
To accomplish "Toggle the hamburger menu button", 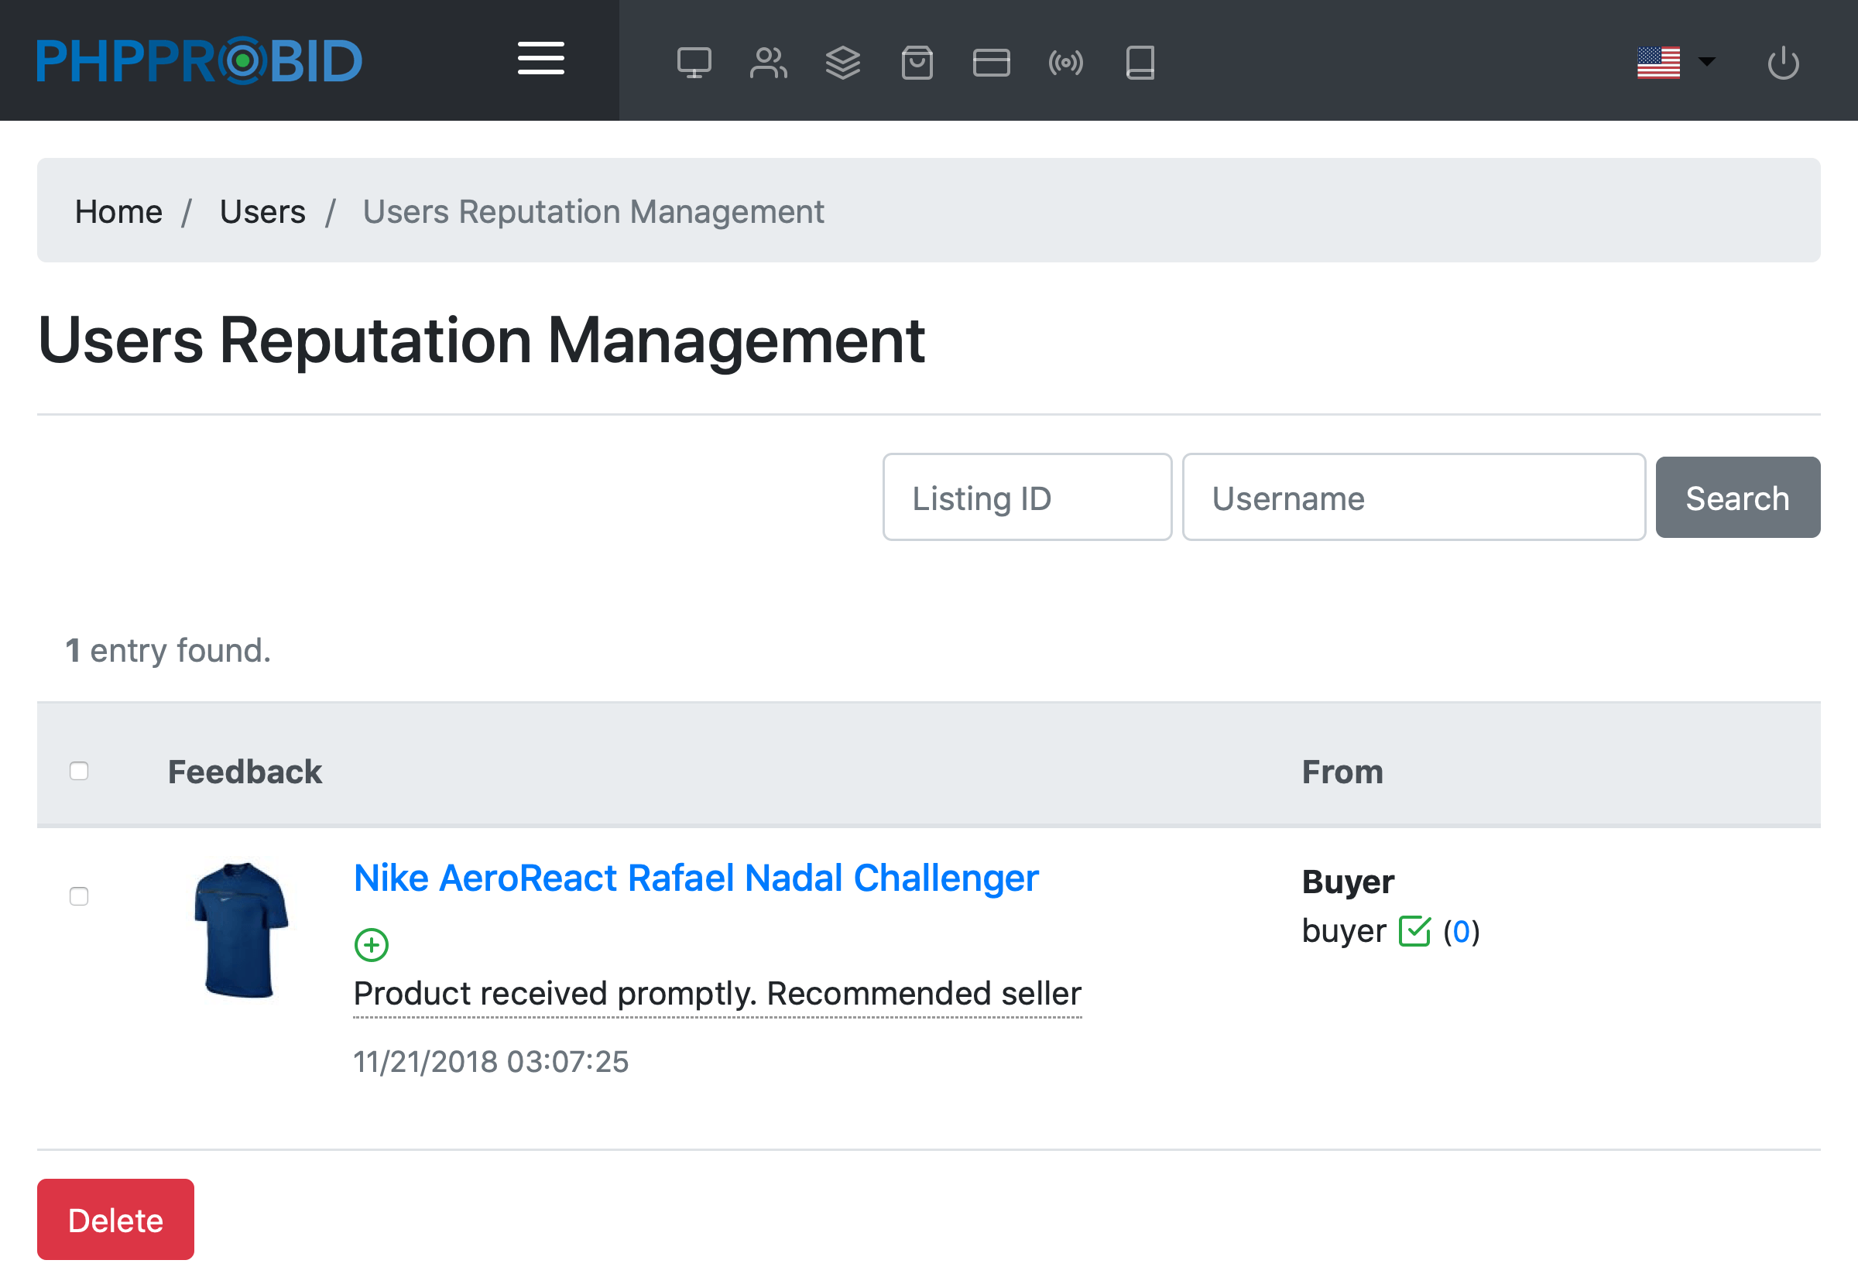I will (540, 59).
